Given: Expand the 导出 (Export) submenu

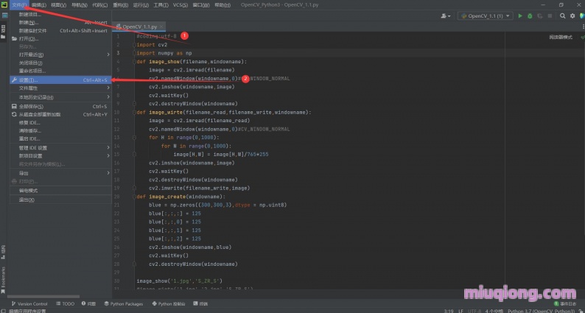Looking at the screenshot, I should (24, 173).
